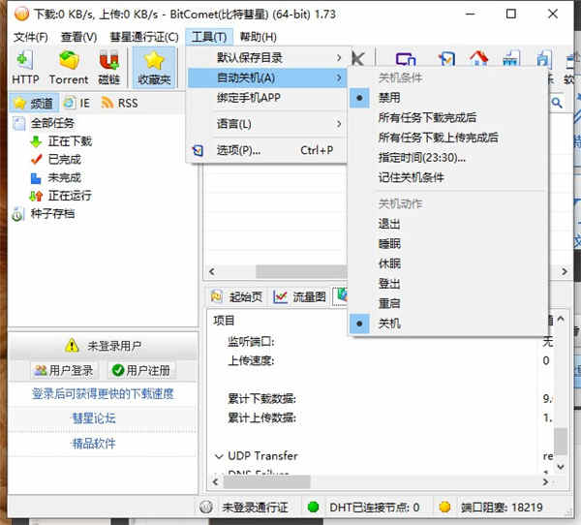Screen dimensions: 581x525
Task: Click the search magnifier icon
Action: click(x=556, y=103)
